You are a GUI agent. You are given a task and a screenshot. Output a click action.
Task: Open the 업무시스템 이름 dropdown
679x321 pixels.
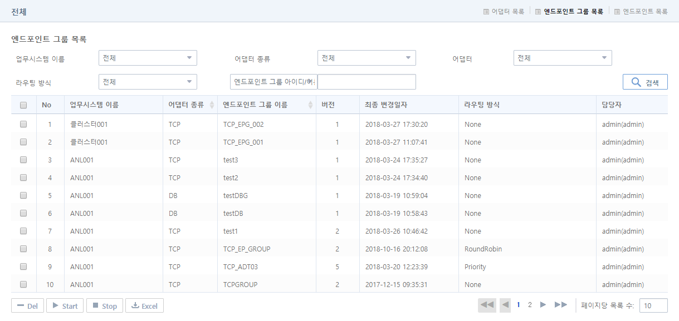147,57
